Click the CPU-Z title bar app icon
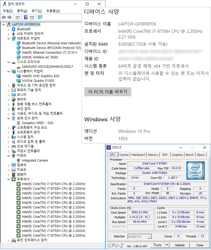211x250 pixels. [109, 147]
